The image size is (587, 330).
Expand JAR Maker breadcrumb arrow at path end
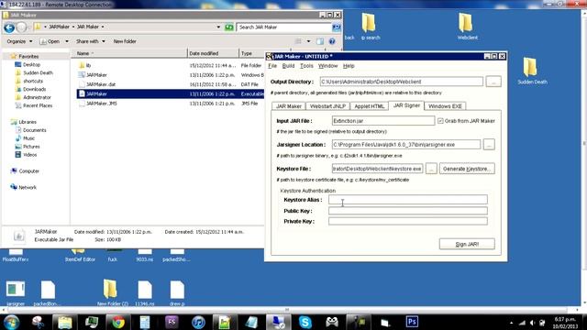click(x=103, y=27)
